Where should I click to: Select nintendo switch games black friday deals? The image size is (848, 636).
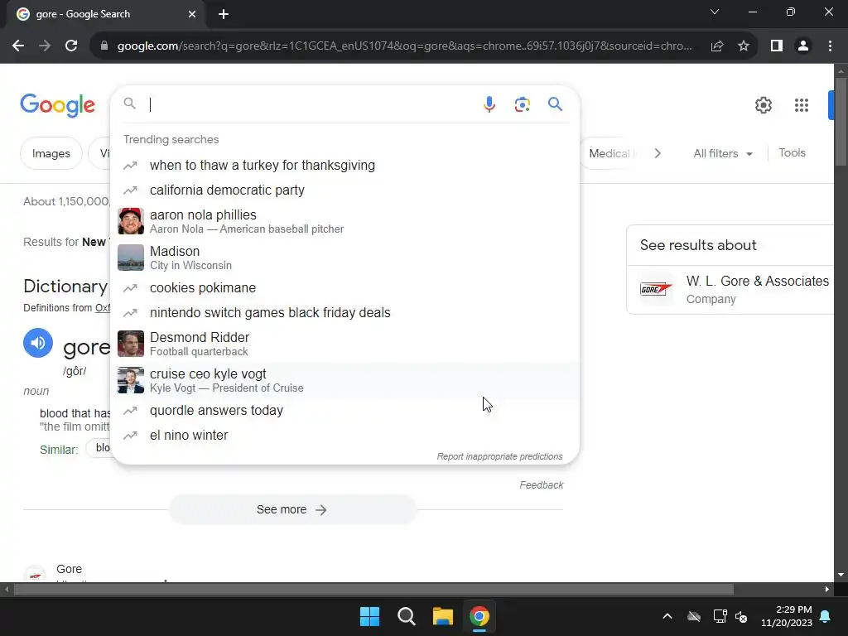tap(345, 313)
